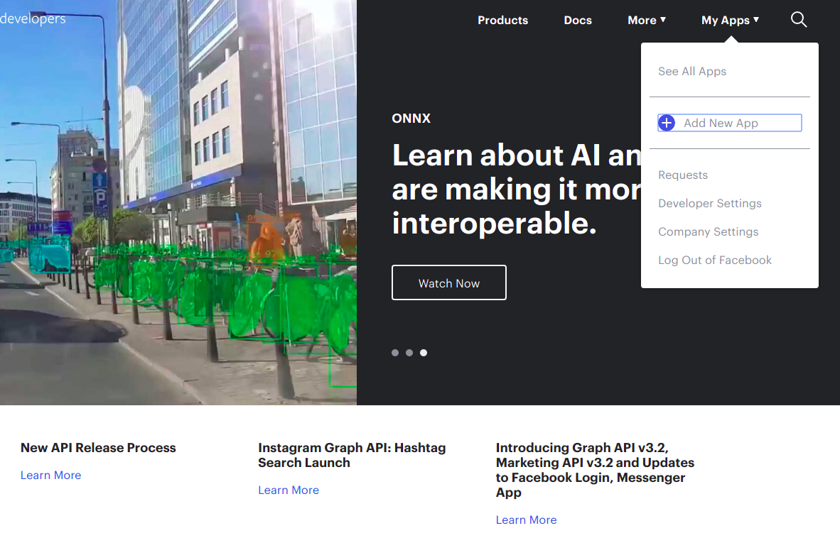Choose See All Apps
This screenshot has height=560, width=840.
[x=691, y=72]
